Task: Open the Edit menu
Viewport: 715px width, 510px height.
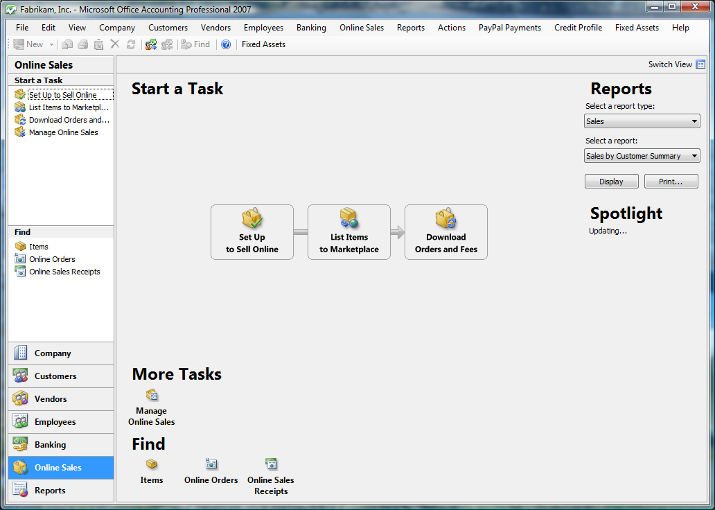Action: [48, 27]
